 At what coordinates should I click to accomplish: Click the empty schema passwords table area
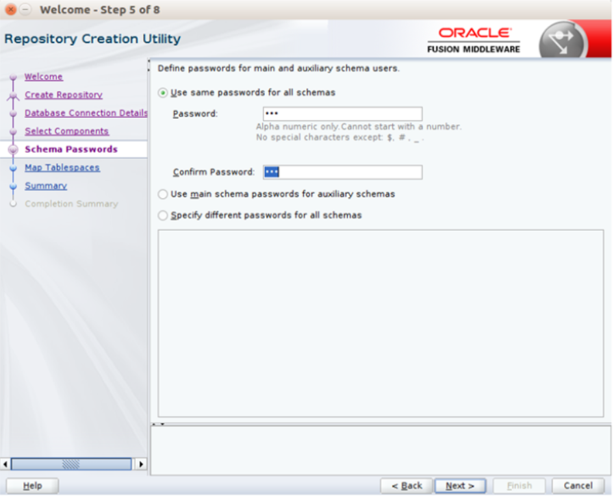click(381, 324)
